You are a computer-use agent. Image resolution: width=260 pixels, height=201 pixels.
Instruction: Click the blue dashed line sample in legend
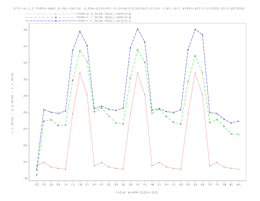tap(51, 21)
